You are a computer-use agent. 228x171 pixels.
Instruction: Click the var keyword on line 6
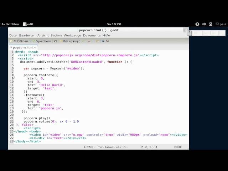(26, 68)
